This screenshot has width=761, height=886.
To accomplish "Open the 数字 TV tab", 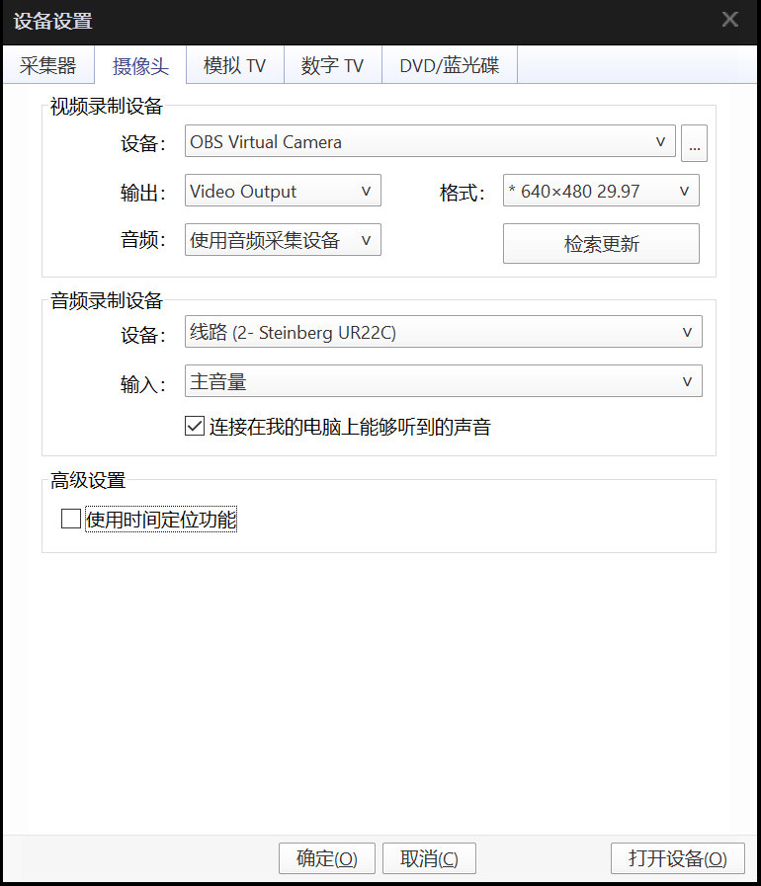I will 332,65.
